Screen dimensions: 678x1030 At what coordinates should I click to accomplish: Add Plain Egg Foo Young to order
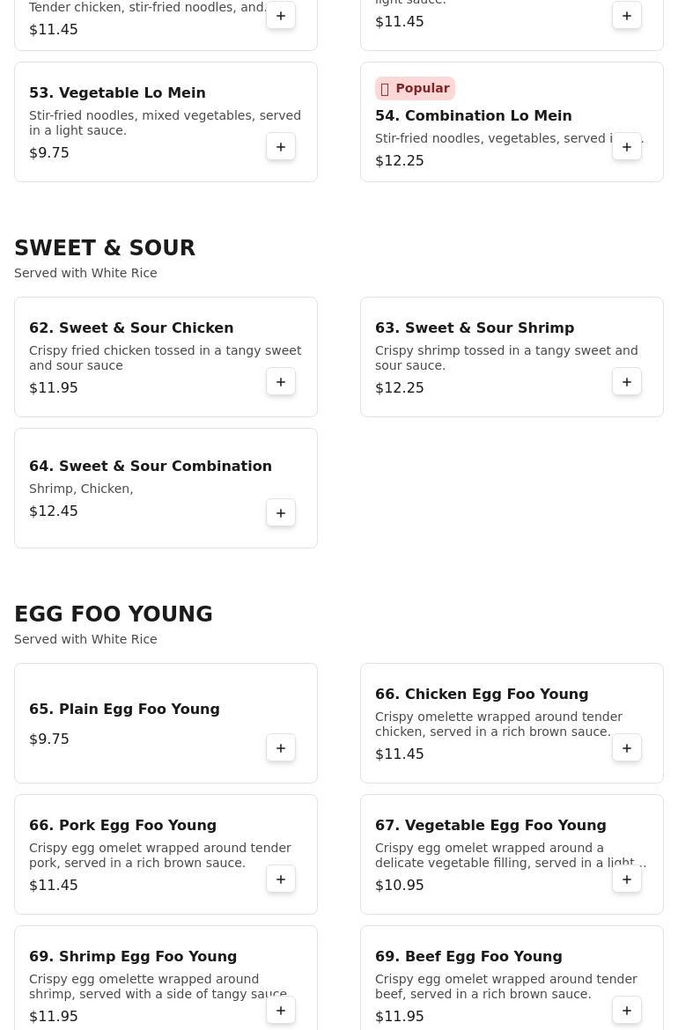coord(281,748)
